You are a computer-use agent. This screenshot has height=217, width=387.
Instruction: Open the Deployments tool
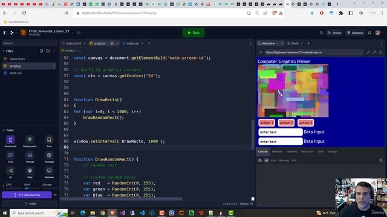(x=30, y=141)
